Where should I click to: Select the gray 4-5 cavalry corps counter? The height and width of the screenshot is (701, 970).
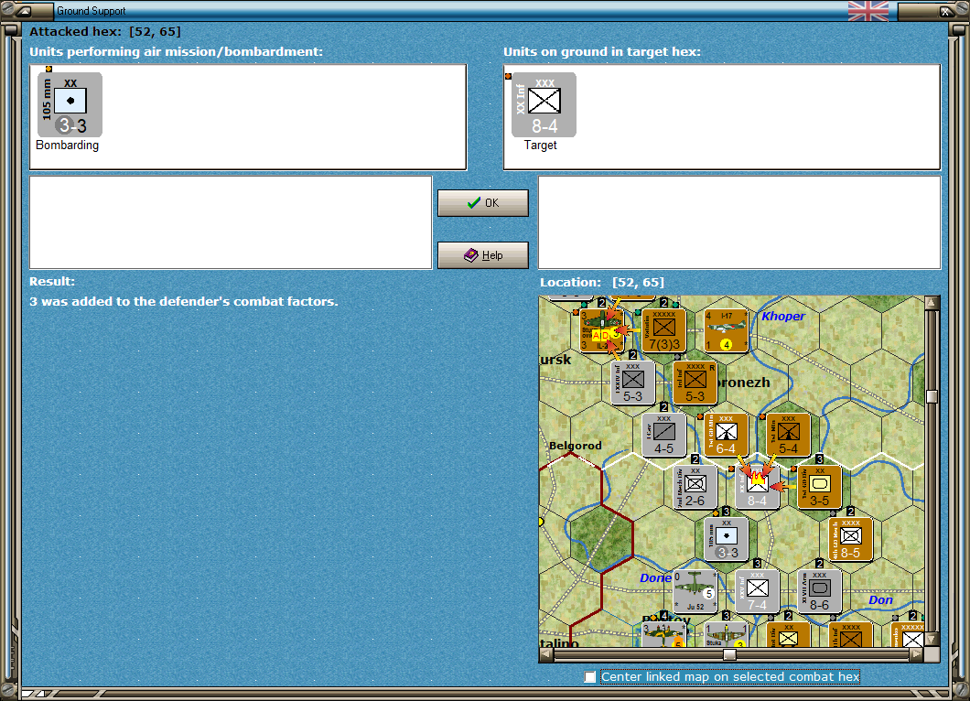(663, 435)
